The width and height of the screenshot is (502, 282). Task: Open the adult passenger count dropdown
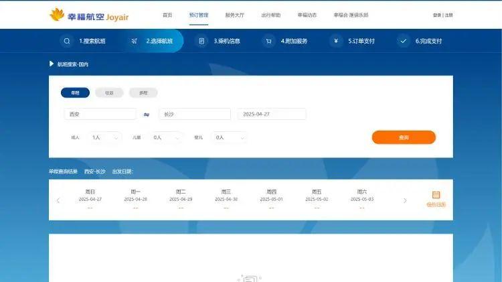(x=104, y=137)
